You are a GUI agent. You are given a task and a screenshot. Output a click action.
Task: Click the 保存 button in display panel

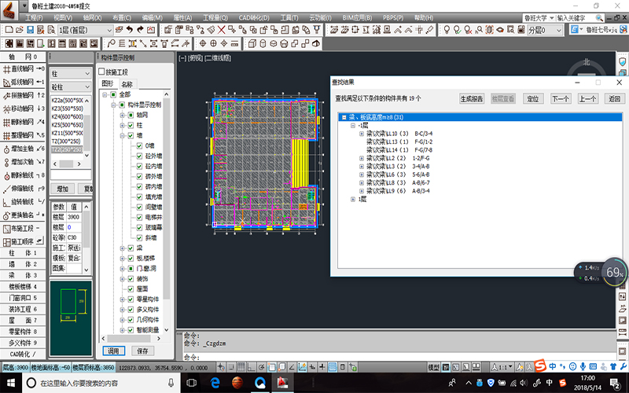[142, 351]
